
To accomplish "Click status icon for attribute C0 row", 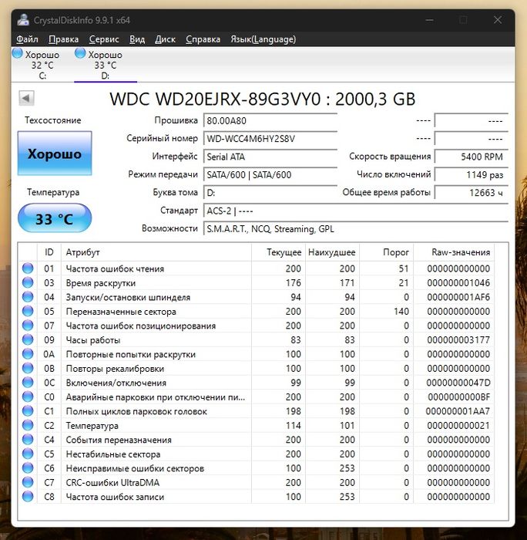I will [x=28, y=397].
